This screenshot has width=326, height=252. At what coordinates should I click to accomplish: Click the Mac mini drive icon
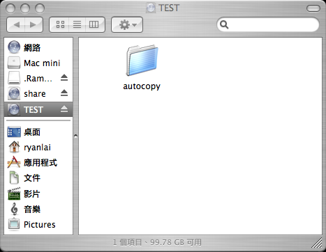[x=14, y=63]
